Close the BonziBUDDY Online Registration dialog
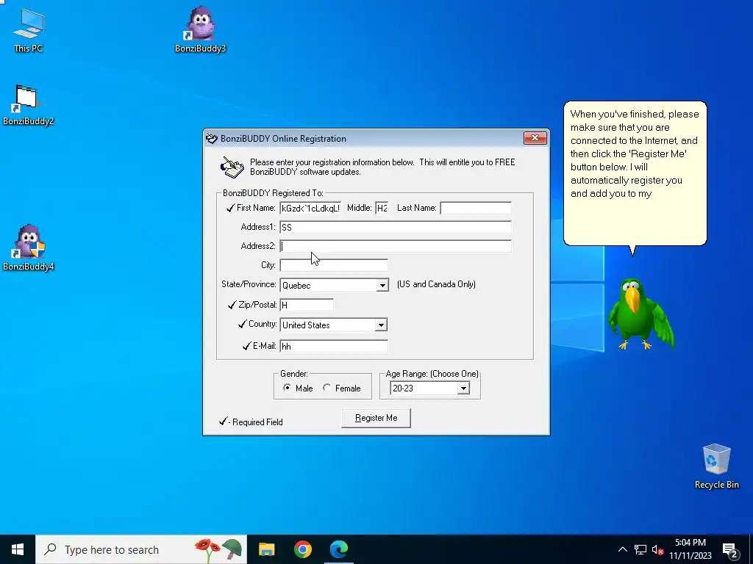The height and width of the screenshot is (564, 753). tap(535, 138)
